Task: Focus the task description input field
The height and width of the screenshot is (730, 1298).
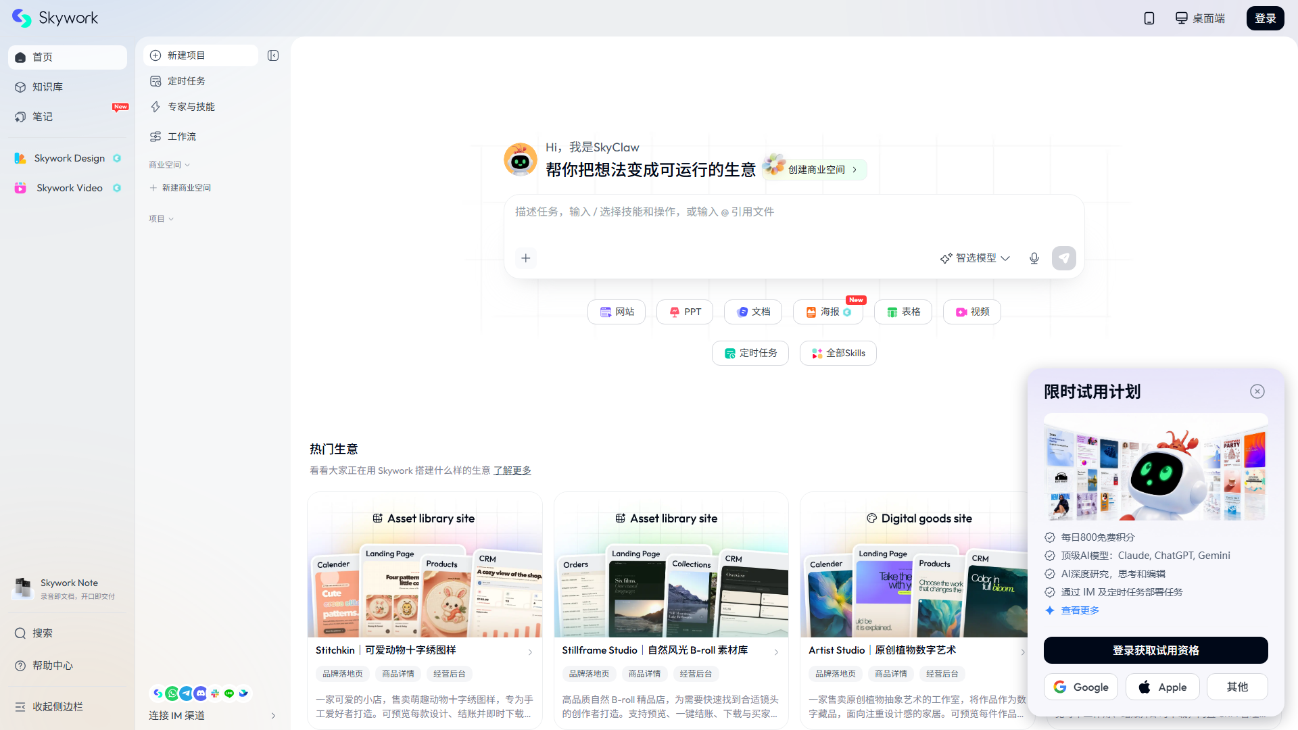Action: click(794, 212)
